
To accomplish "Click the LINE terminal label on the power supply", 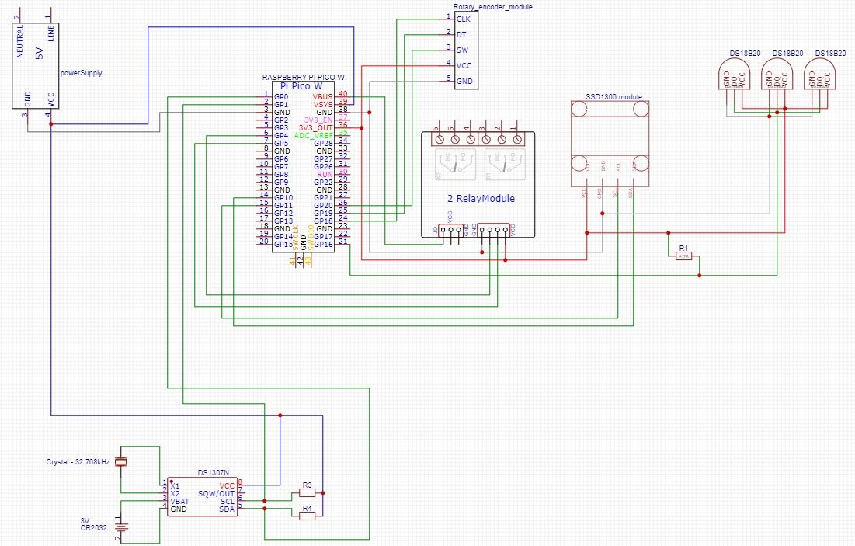I will [x=51, y=33].
